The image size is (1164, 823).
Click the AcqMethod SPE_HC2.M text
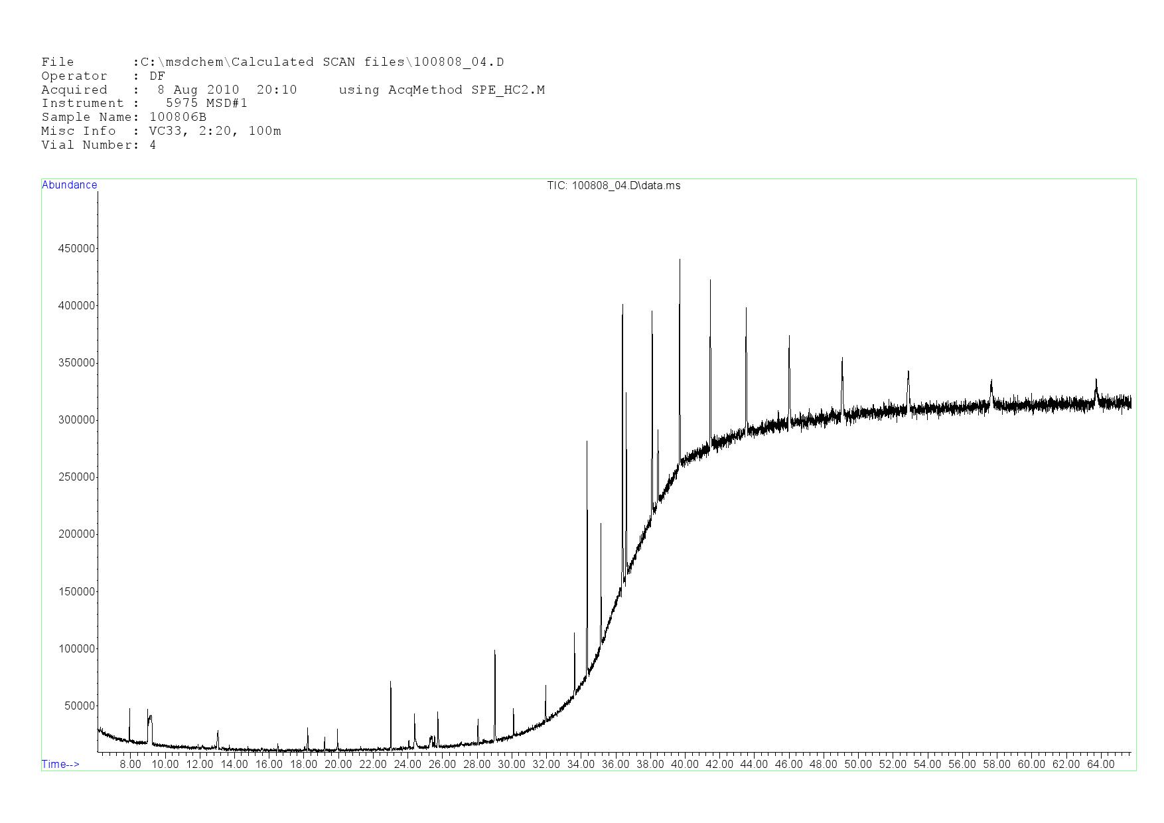[441, 90]
